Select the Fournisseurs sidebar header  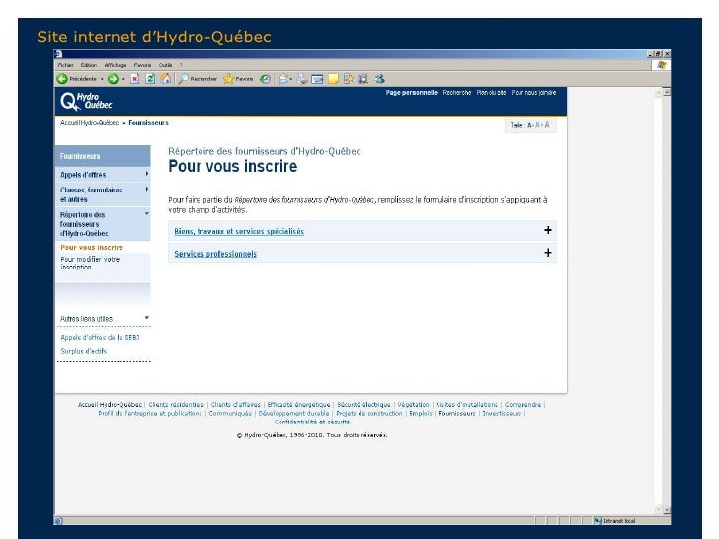(103, 156)
